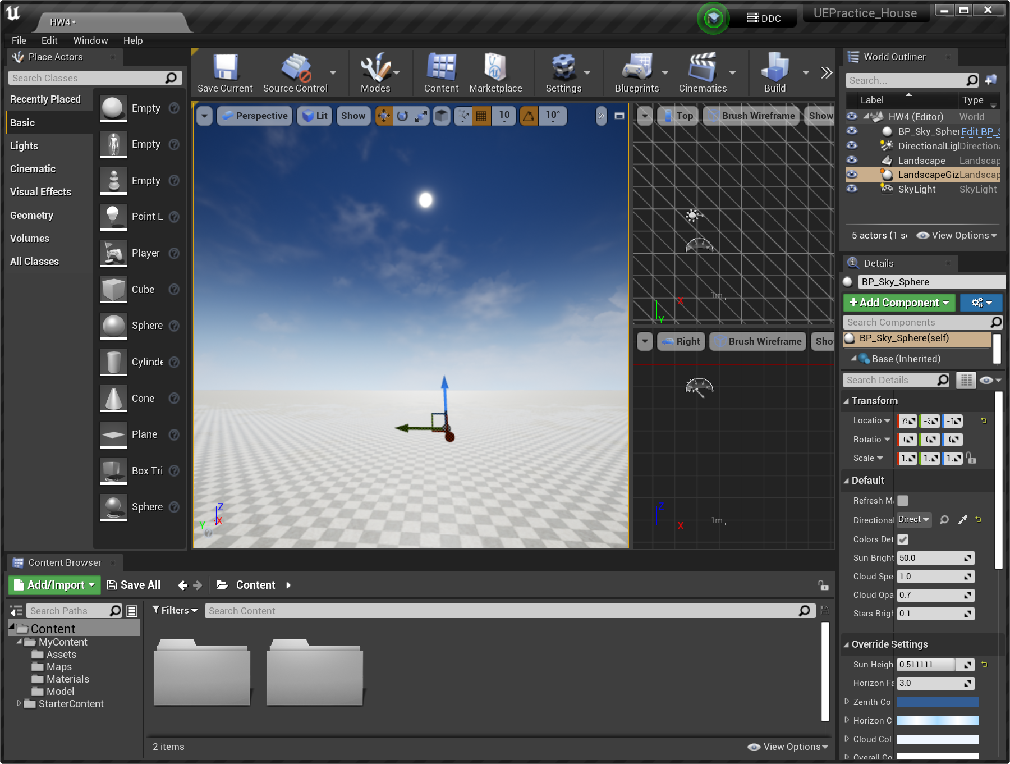
Task: Select translate gizmo mode in viewport
Action: coord(384,116)
